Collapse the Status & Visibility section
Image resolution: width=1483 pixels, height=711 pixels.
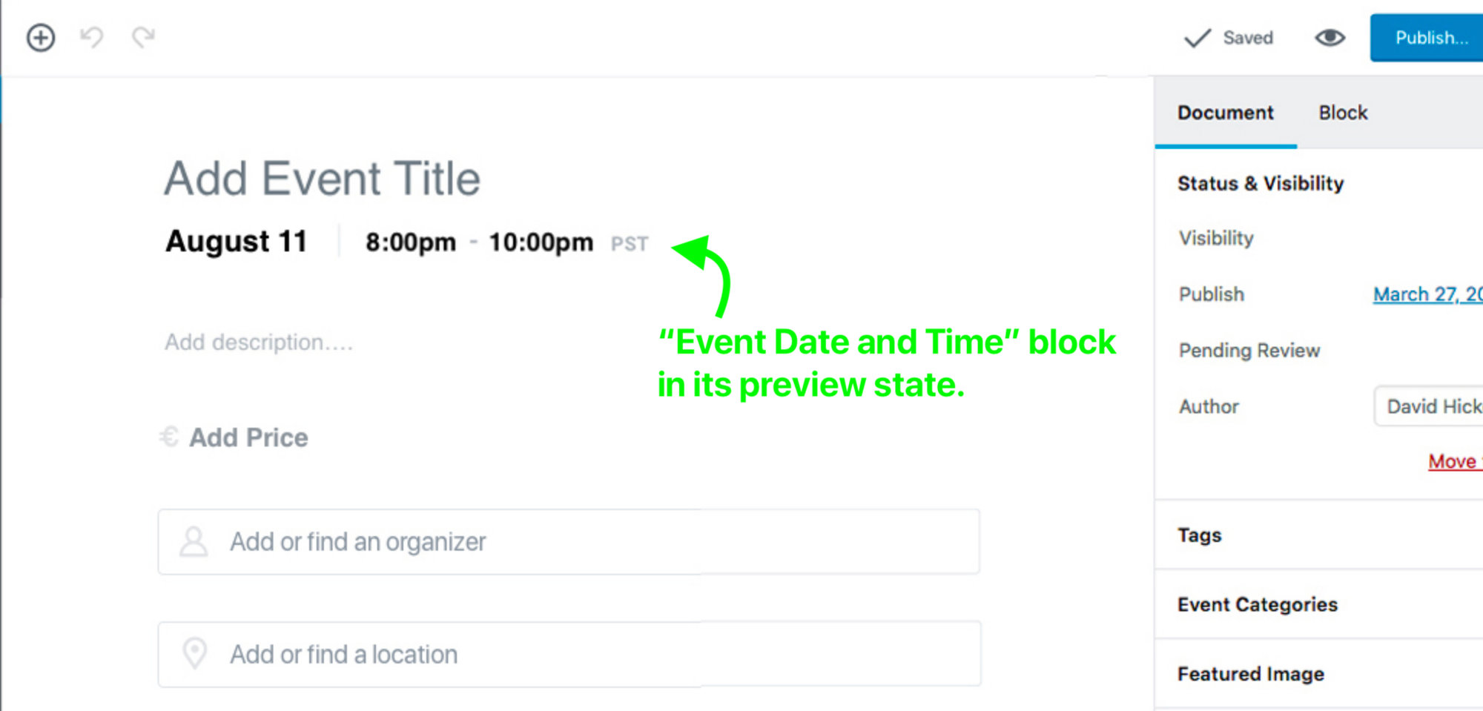[1260, 183]
